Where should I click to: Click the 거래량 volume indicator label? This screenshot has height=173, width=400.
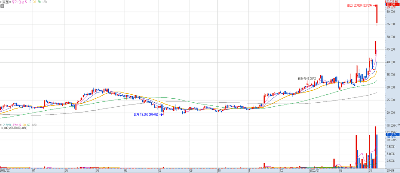[7, 125]
